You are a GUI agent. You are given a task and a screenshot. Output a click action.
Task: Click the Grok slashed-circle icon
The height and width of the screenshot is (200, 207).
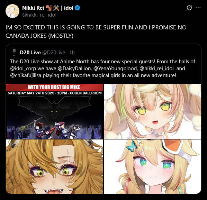[x=189, y=8]
